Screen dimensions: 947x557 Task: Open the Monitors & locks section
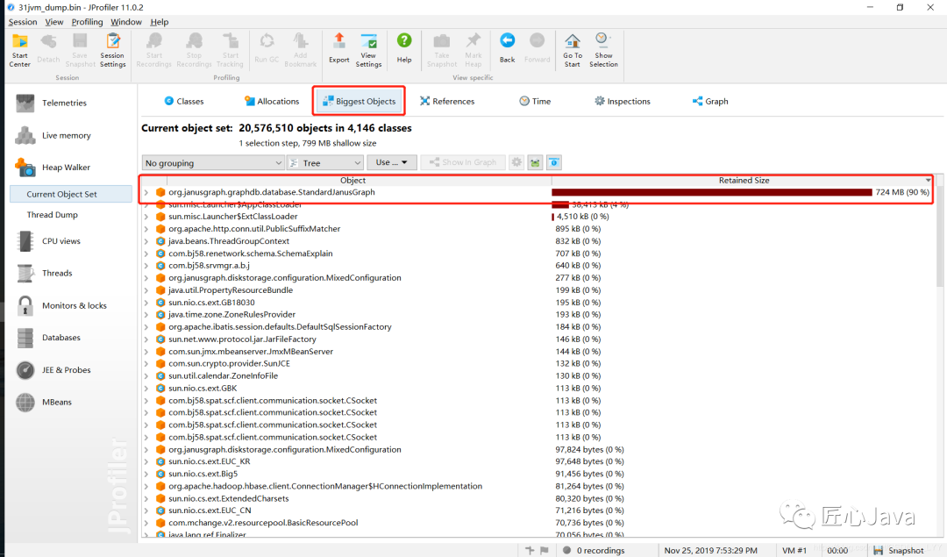tap(69, 305)
